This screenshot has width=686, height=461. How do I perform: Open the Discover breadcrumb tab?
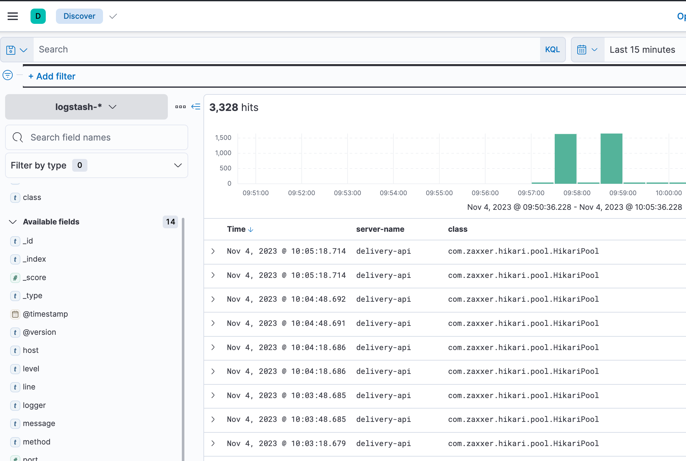79,16
